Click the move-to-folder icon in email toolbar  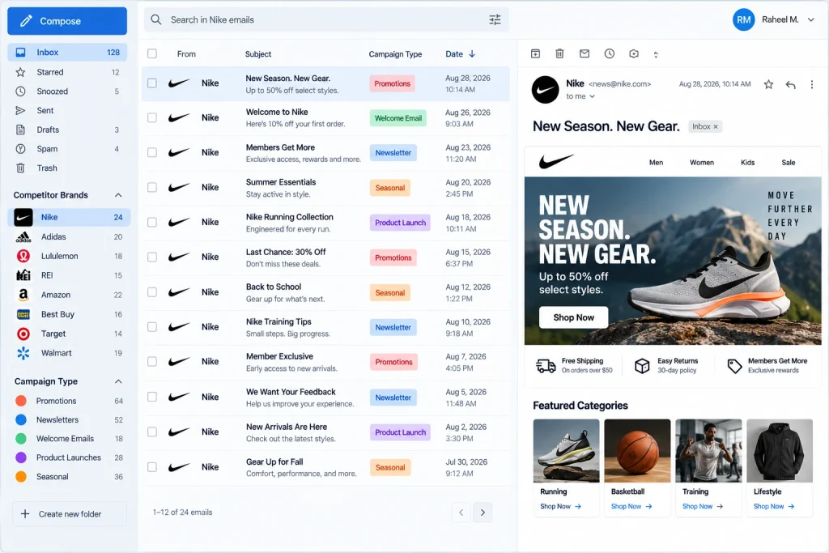click(634, 53)
